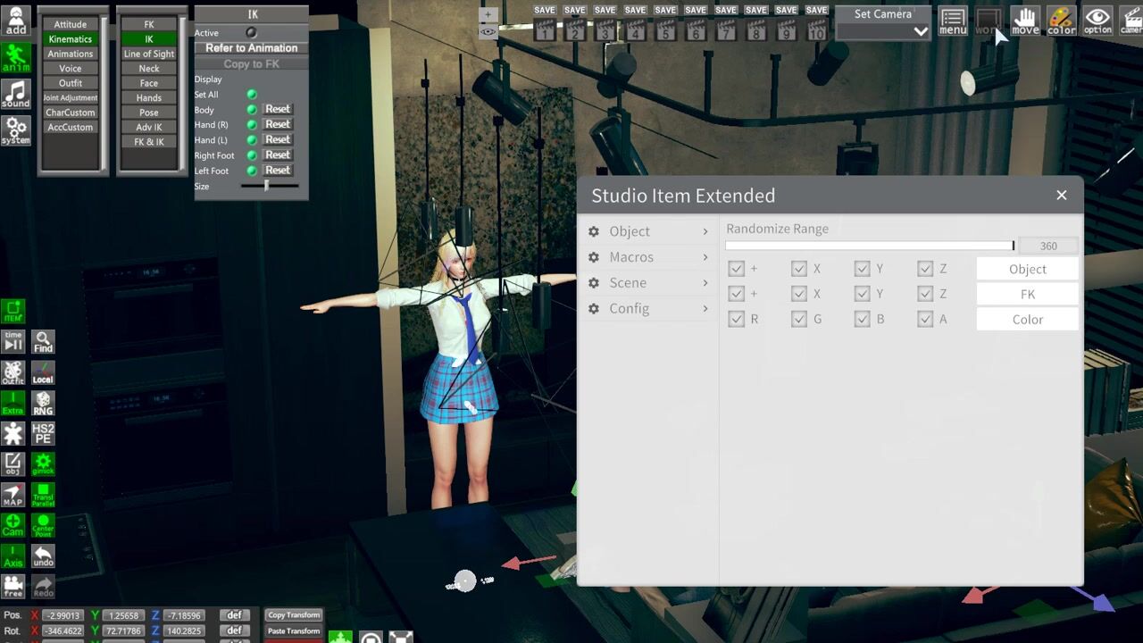
Task: Toggle the IK Active radio button
Action: point(251,33)
